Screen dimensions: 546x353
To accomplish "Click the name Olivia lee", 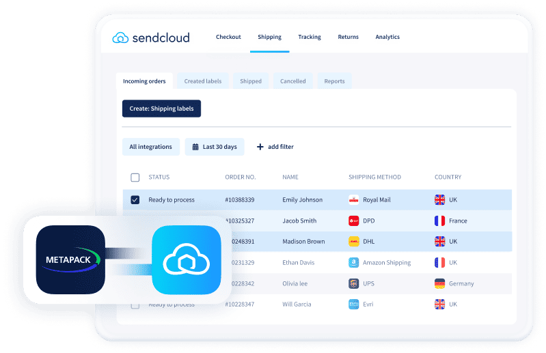I will [x=295, y=283].
